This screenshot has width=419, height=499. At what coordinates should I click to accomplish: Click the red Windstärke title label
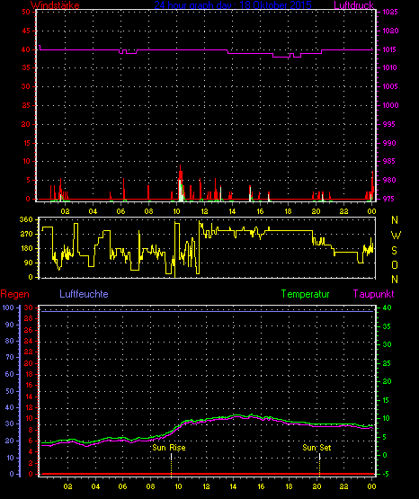(x=55, y=5)
